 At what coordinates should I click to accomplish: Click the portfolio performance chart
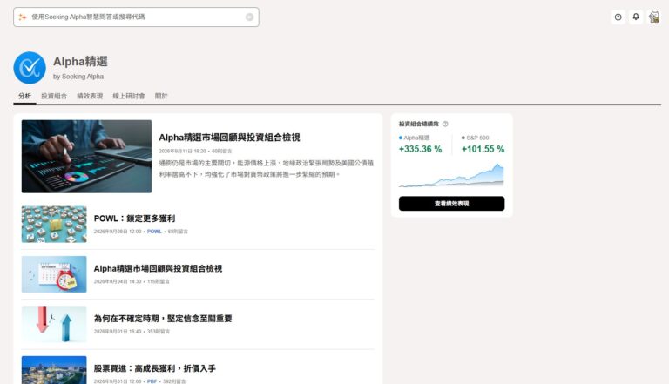coord(451,175)
